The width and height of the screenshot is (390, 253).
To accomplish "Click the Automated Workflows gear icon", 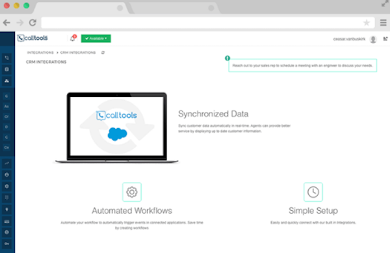I will [x=132, y=192].
